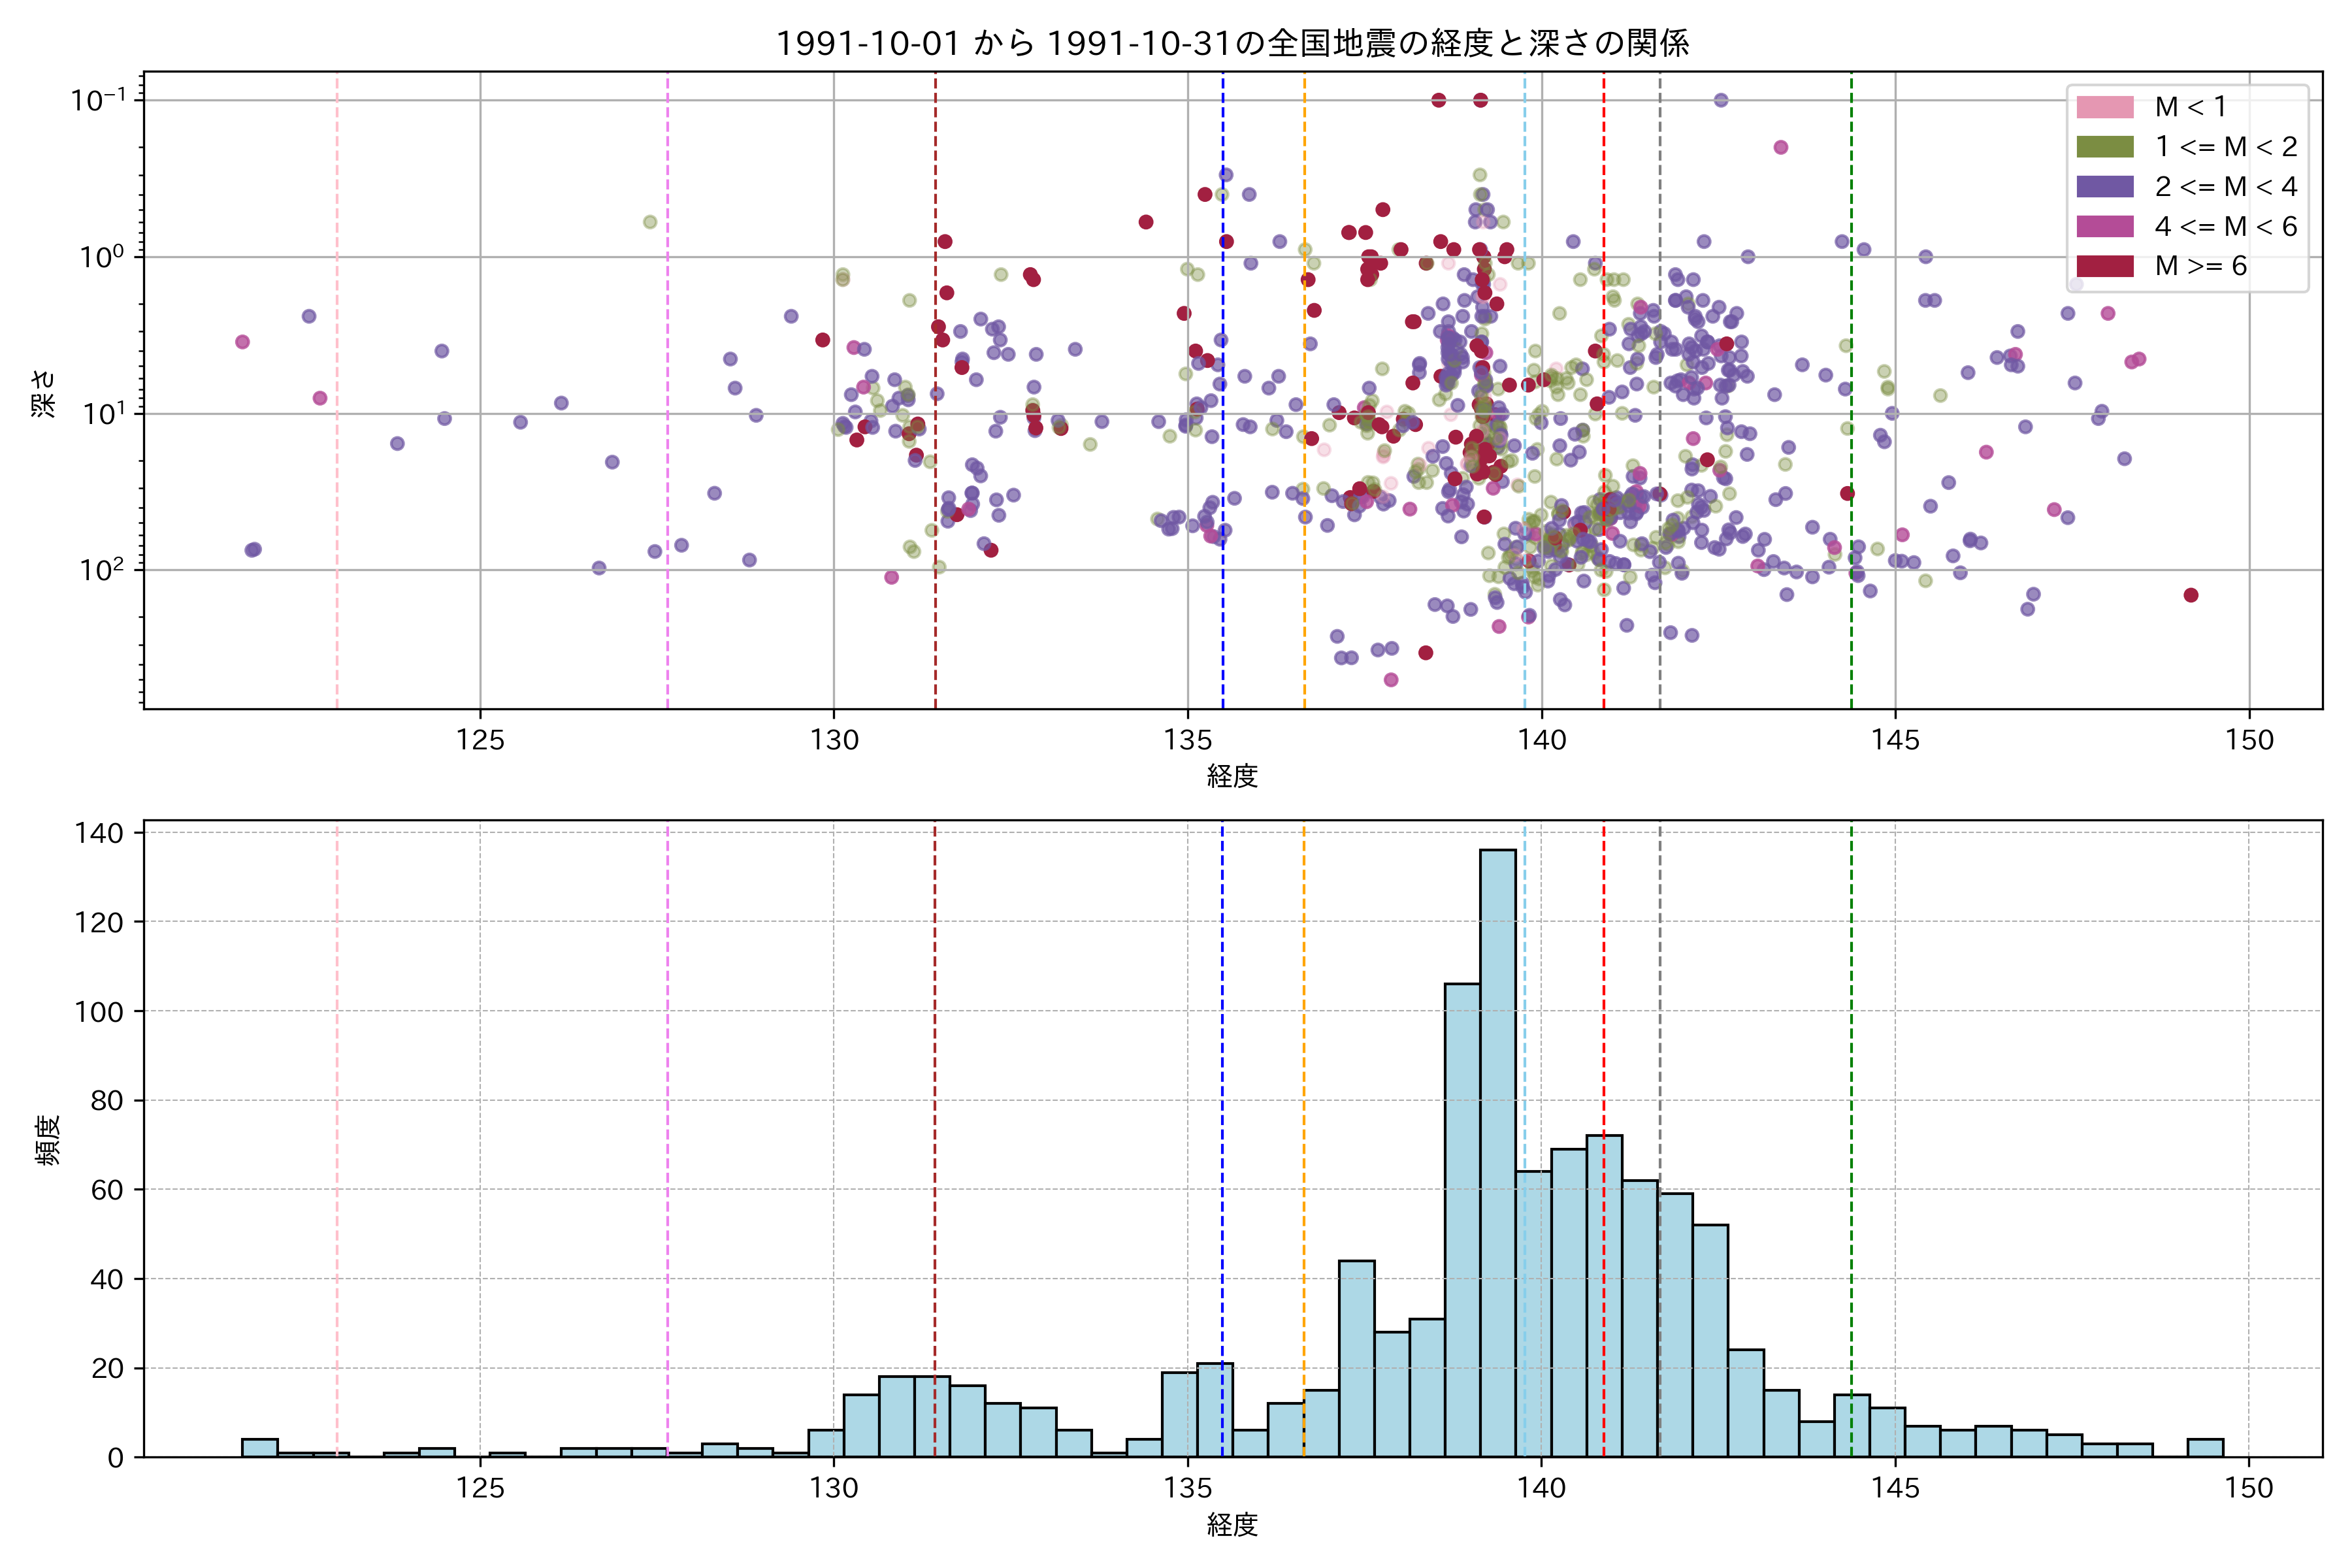Click the 経度 x-axis label below the histogram

1232,1524
